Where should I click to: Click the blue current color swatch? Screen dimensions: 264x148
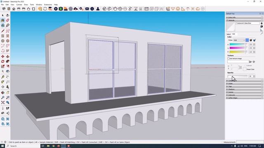[x=247, y=40]
